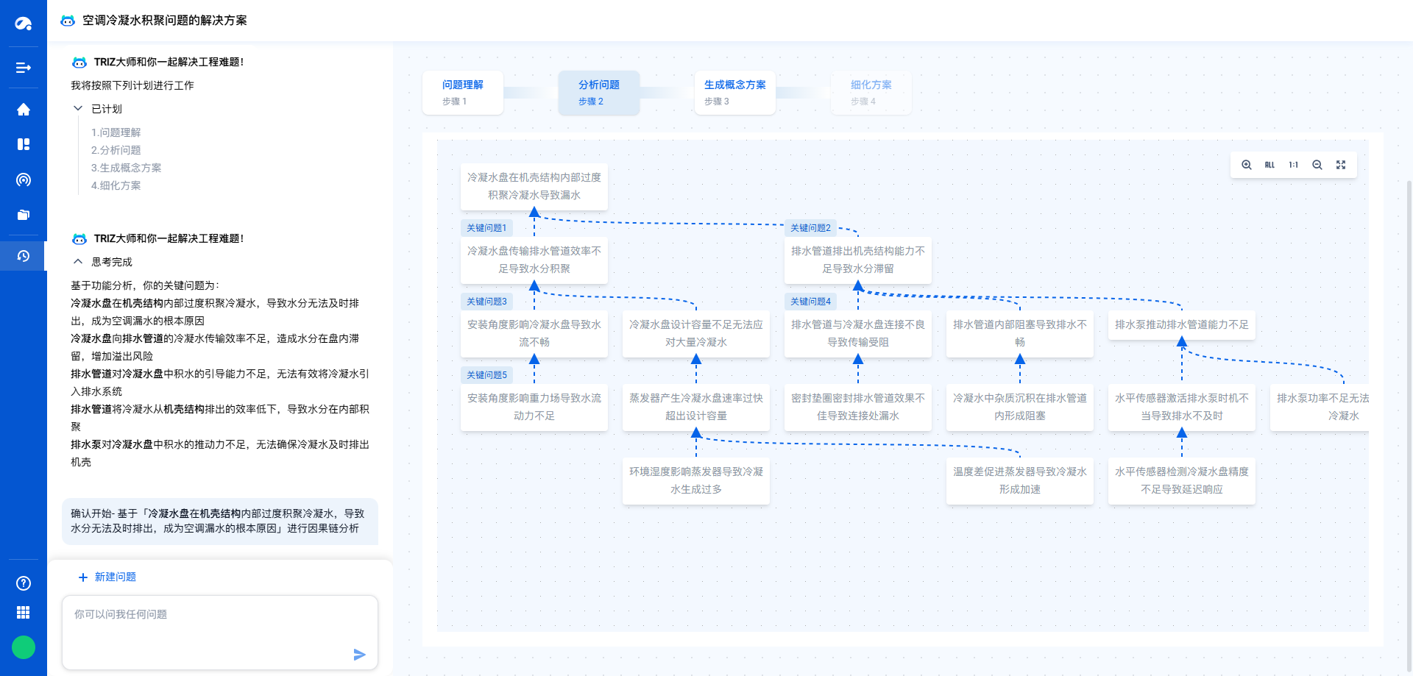This screenshot has height=676, width=1413.
Task: Send the message with the arrow button
Action: (x=359, y=655)
